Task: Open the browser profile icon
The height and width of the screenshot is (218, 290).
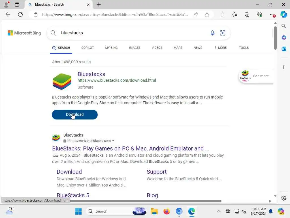Action: 6,5
